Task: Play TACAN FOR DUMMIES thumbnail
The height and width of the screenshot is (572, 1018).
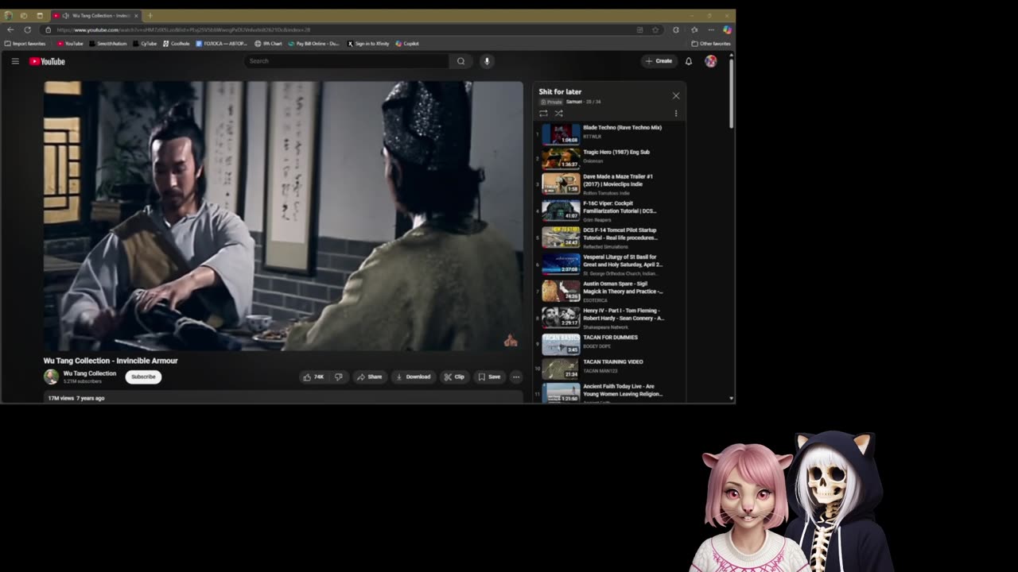Action: click(561, 344)
